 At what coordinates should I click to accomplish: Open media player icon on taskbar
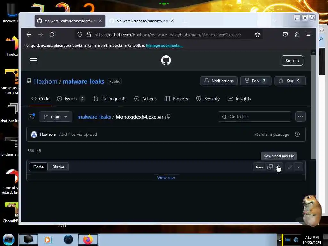click(47, 240)
